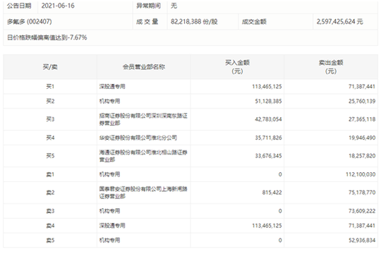Click 机构专用 in the 卖5 row
Image resolution: width=388 pixels, height=259 pixels.
(x=109, y=240)
